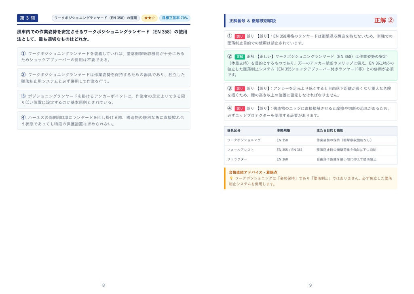Click explanation ④ about エッジプロテクター requirement
Screen dimensions: 414x294
pyautogui.click(x=310, y=112)
